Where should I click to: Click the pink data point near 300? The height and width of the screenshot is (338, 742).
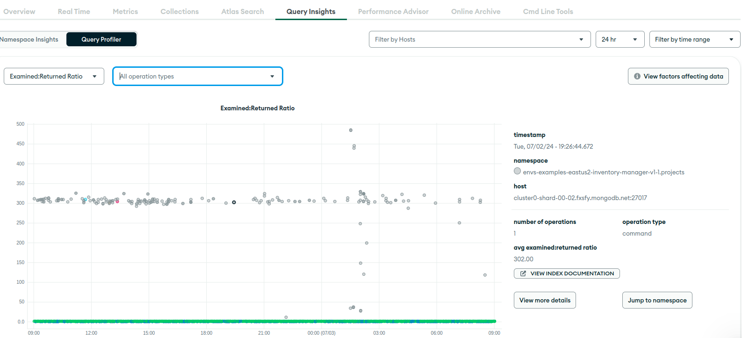[x=117, y=201]
